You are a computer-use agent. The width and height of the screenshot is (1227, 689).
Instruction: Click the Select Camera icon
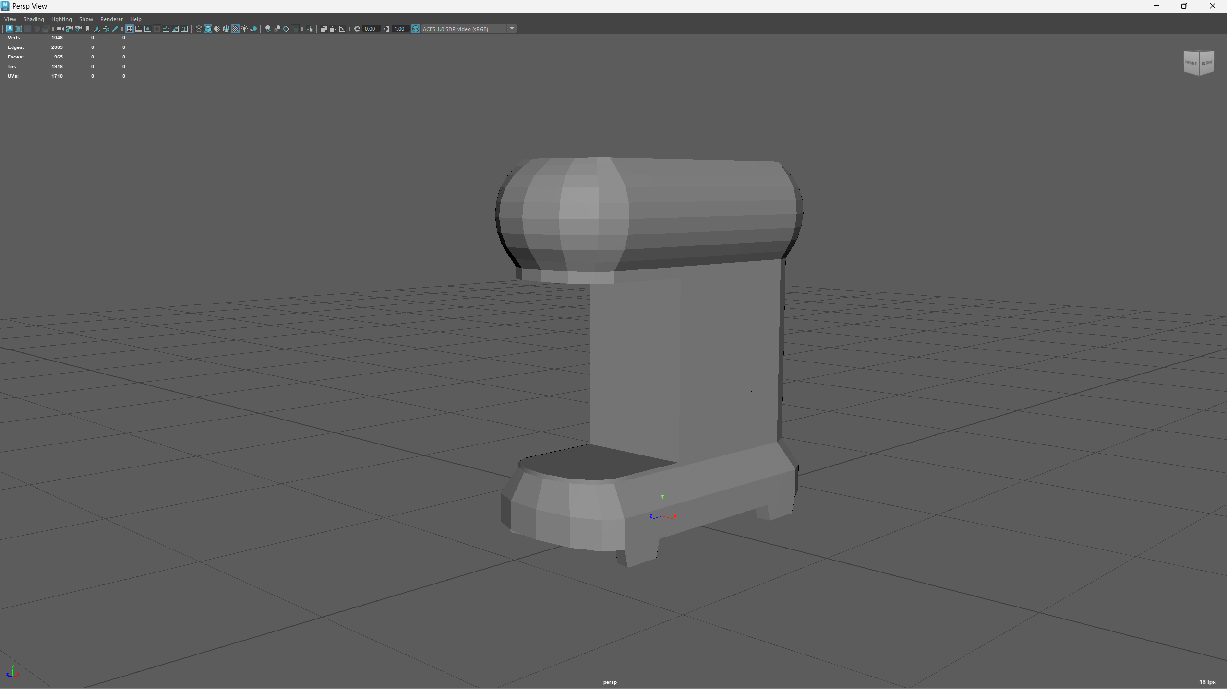[x=60, y=29]
